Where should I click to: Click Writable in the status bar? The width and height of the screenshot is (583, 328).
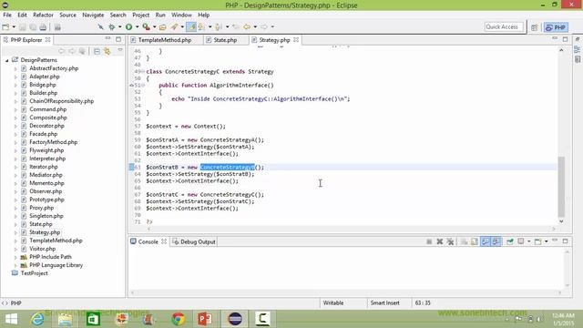click(x=333, y=303)
